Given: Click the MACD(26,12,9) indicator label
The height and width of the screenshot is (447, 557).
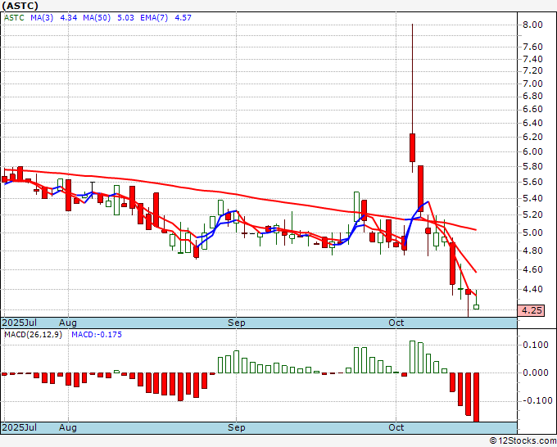Looking at the screenshot, I should [x=33, y=335].
